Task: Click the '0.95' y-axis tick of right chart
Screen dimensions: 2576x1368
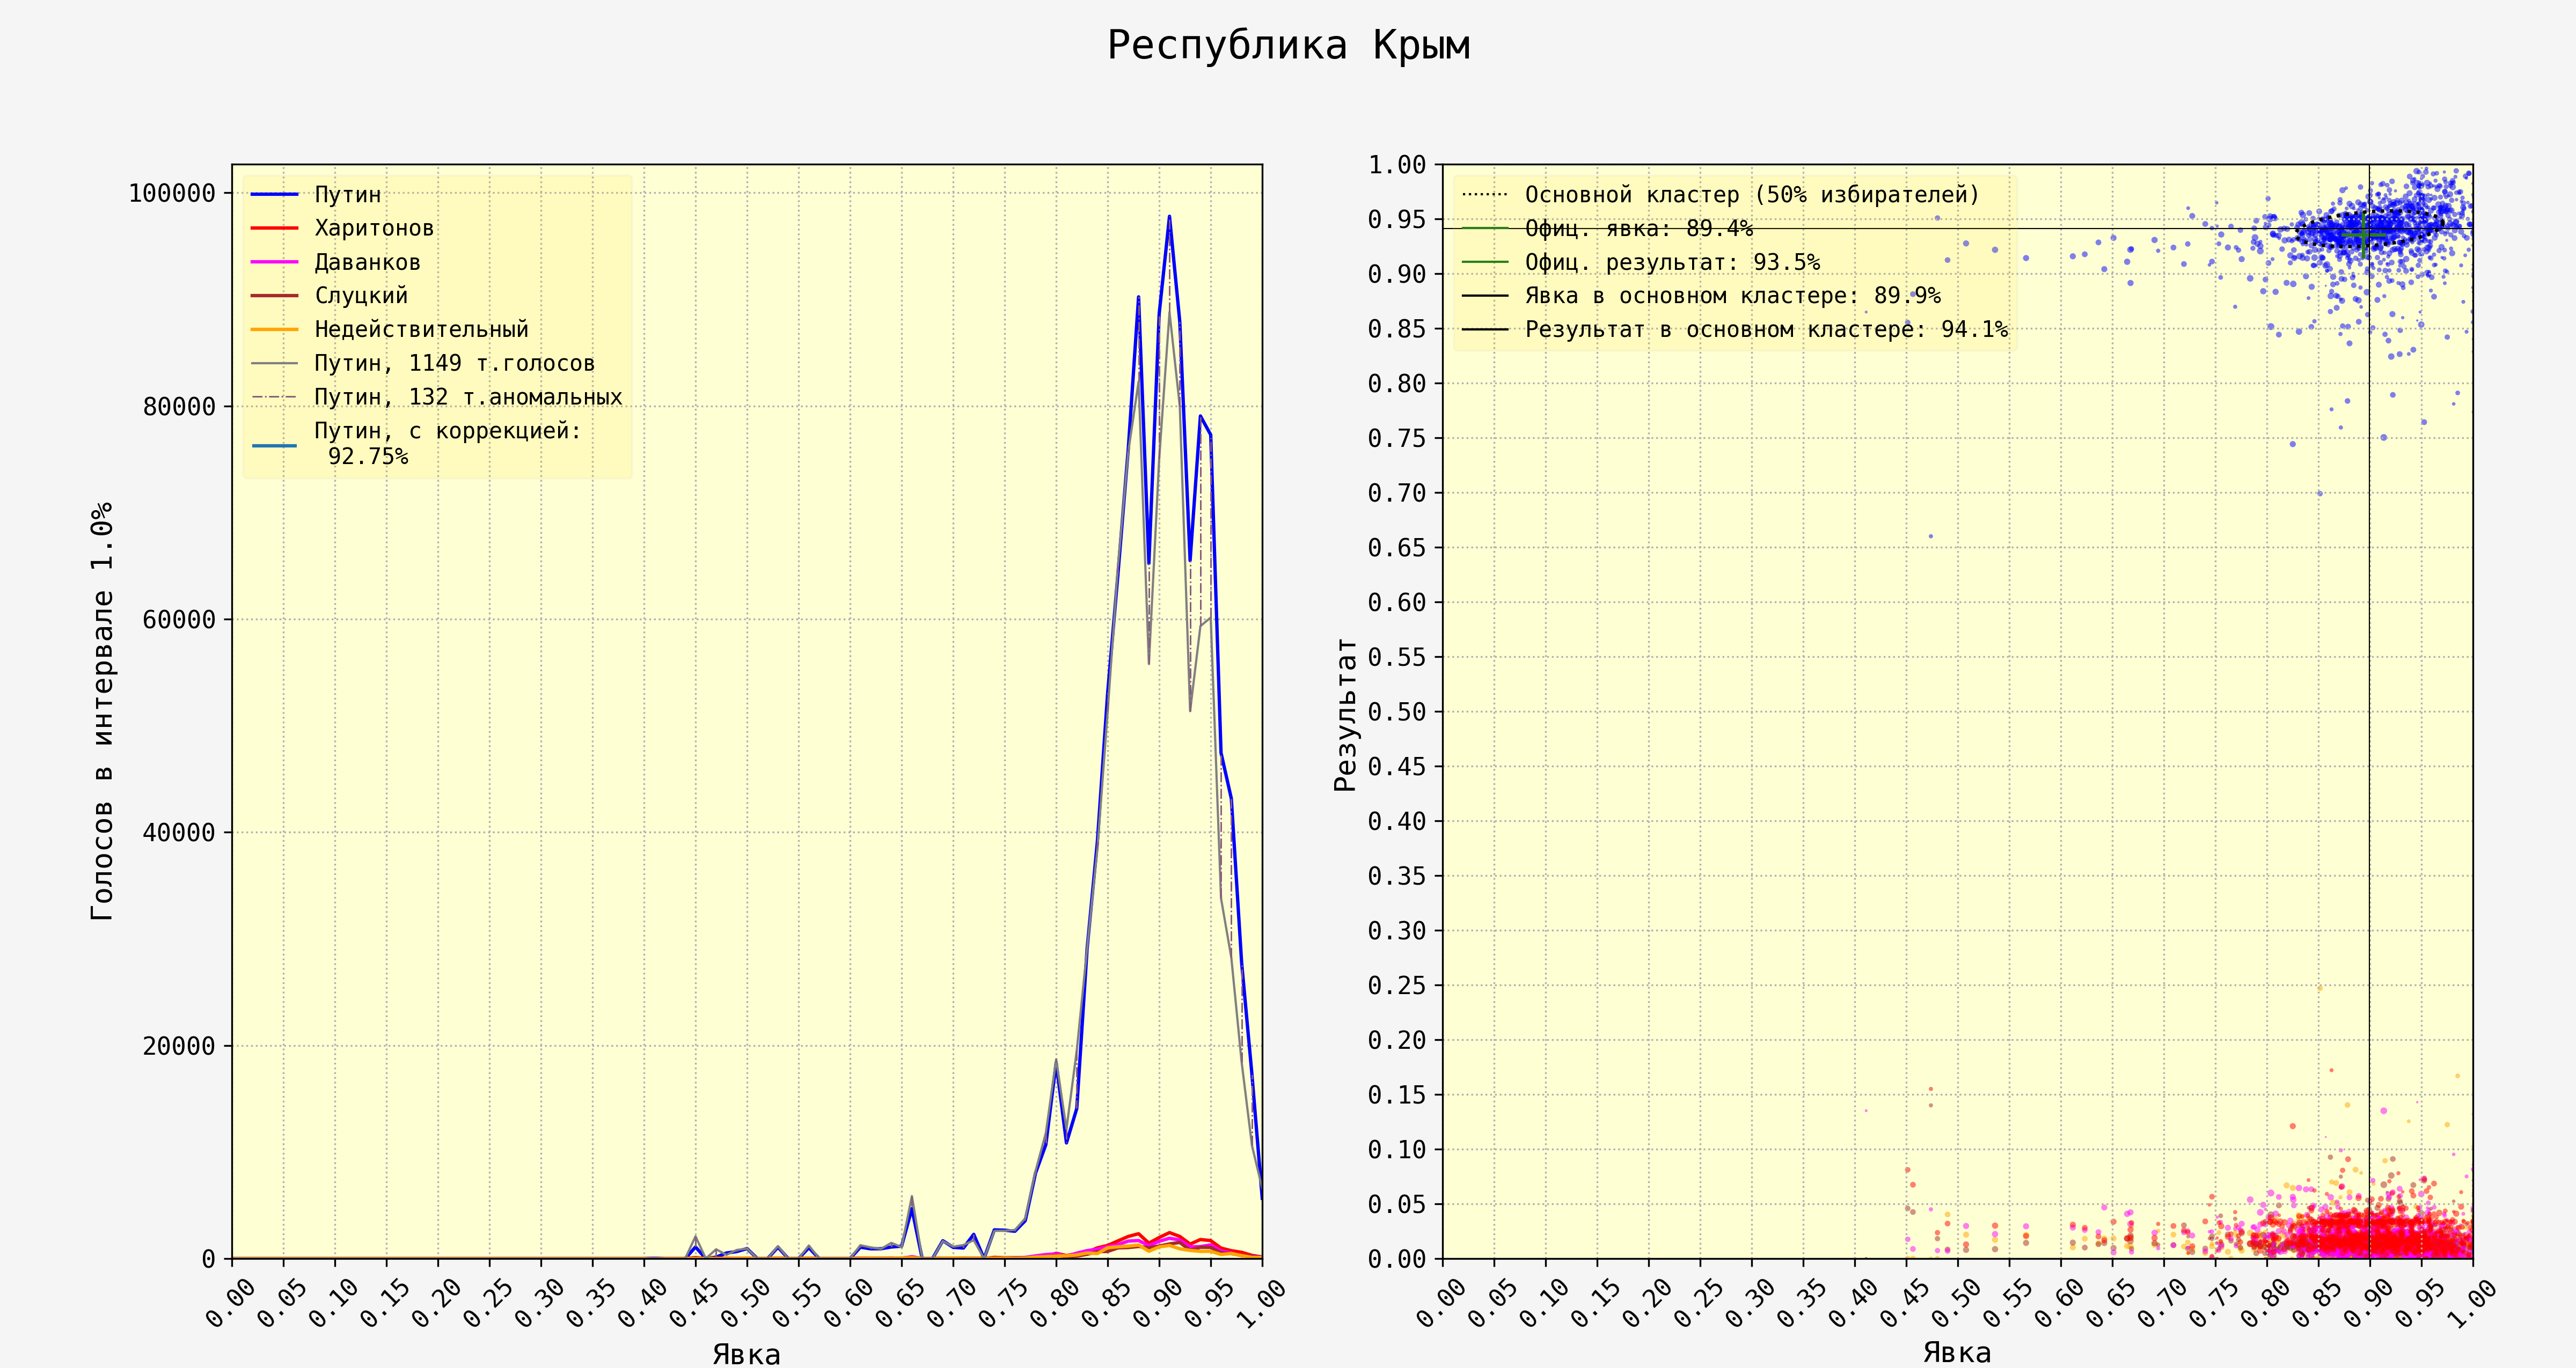Action: click(1397, 220)
